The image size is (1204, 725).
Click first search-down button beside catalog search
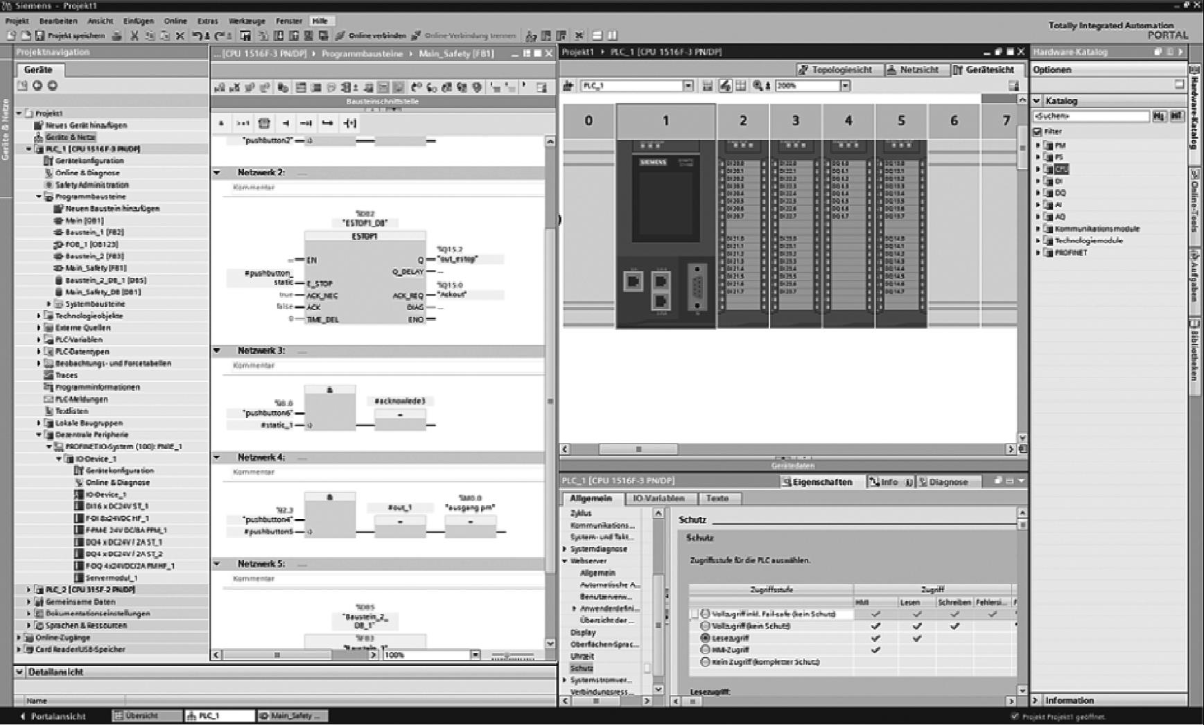tap(1159, 116)
